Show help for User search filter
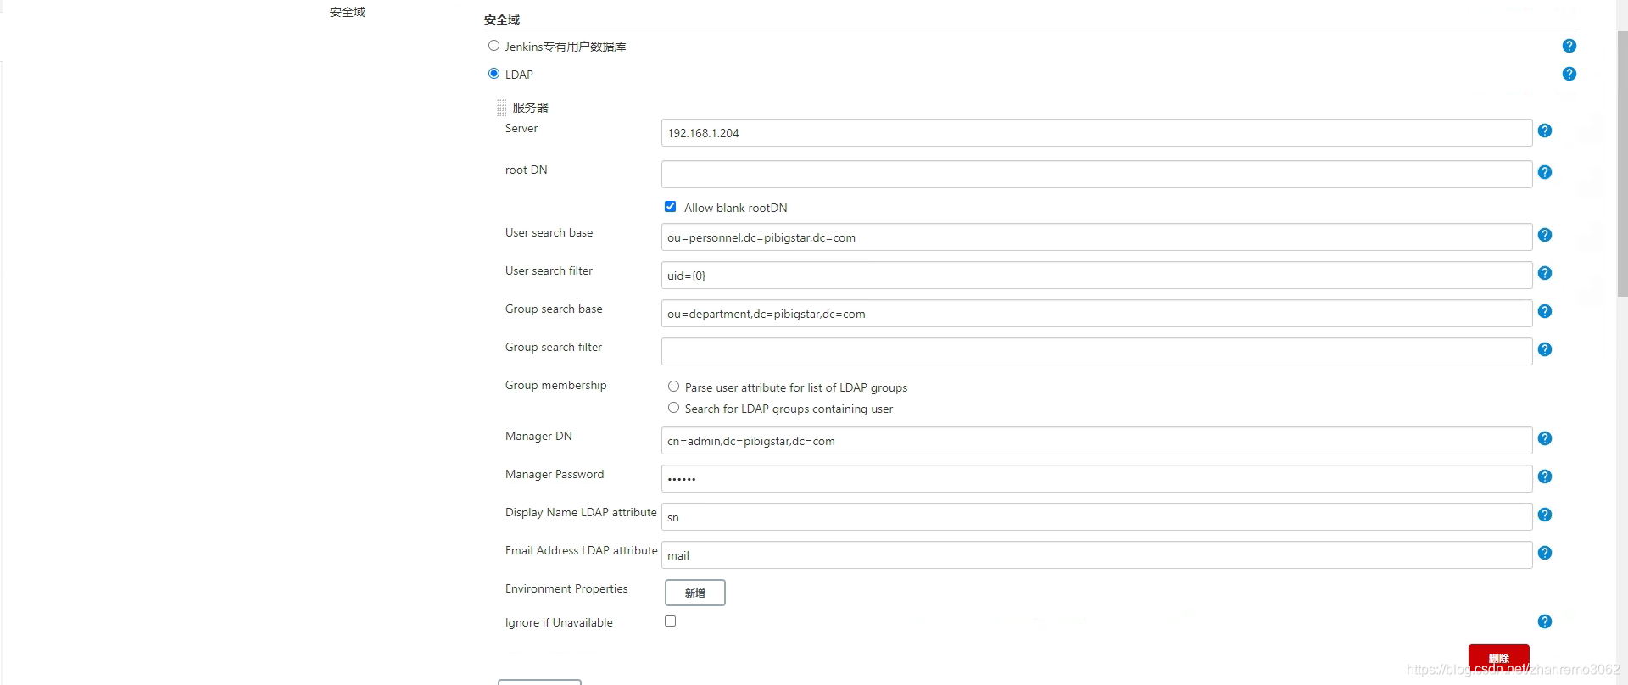 [1544, 273]
